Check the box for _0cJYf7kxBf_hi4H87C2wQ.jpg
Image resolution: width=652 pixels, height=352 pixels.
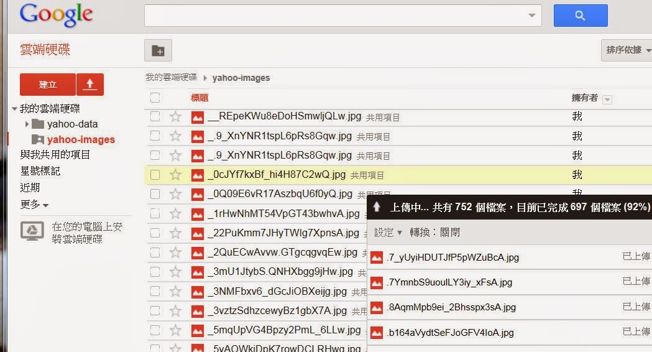pos(155,175)
